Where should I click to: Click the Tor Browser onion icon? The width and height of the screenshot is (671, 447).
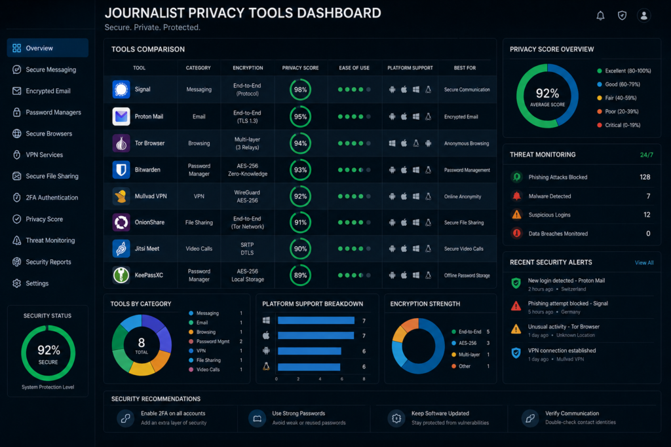[121, 143]
